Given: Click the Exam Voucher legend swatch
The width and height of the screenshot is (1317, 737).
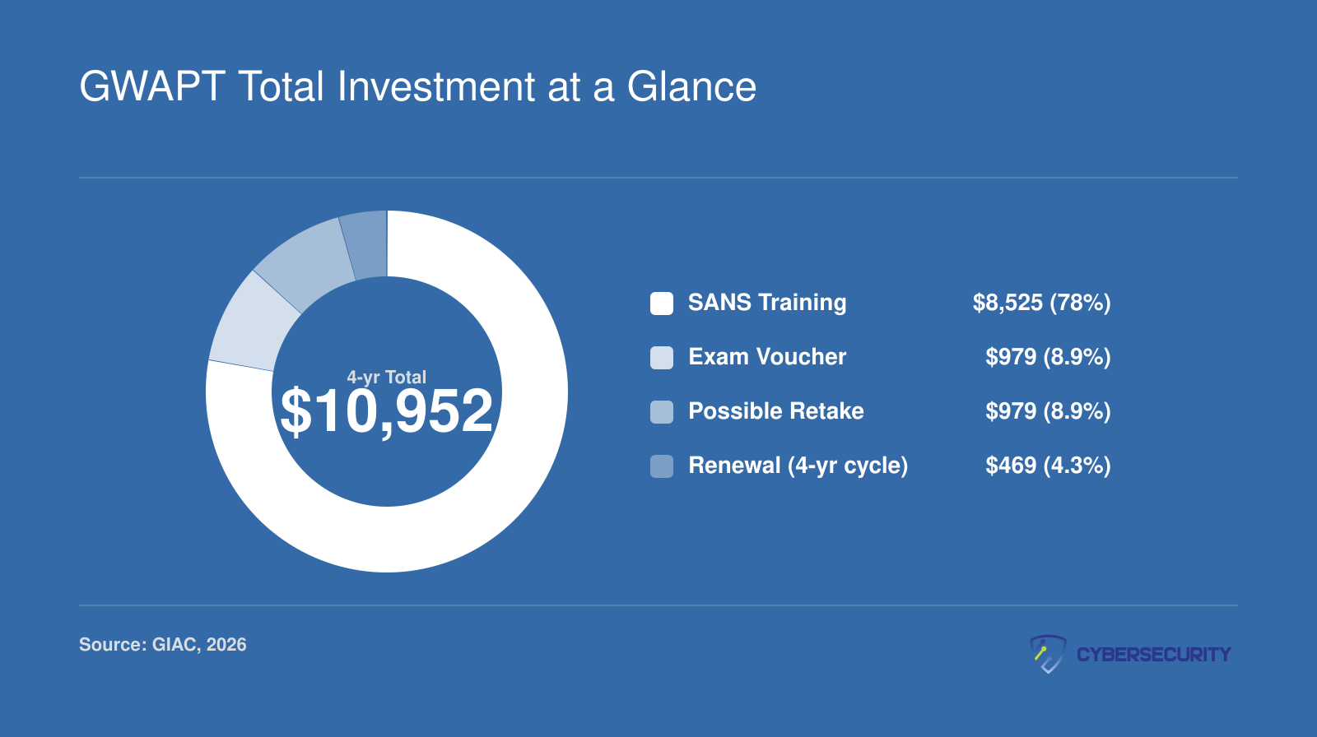Looking at the screenshot, I should (662, 358).
